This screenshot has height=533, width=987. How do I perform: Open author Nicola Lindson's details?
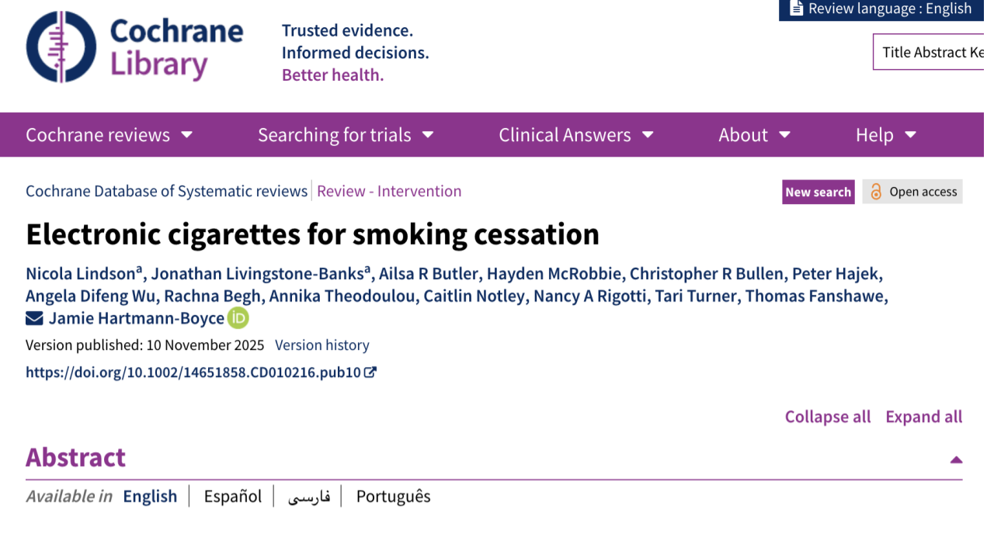(x=81, y=274)
